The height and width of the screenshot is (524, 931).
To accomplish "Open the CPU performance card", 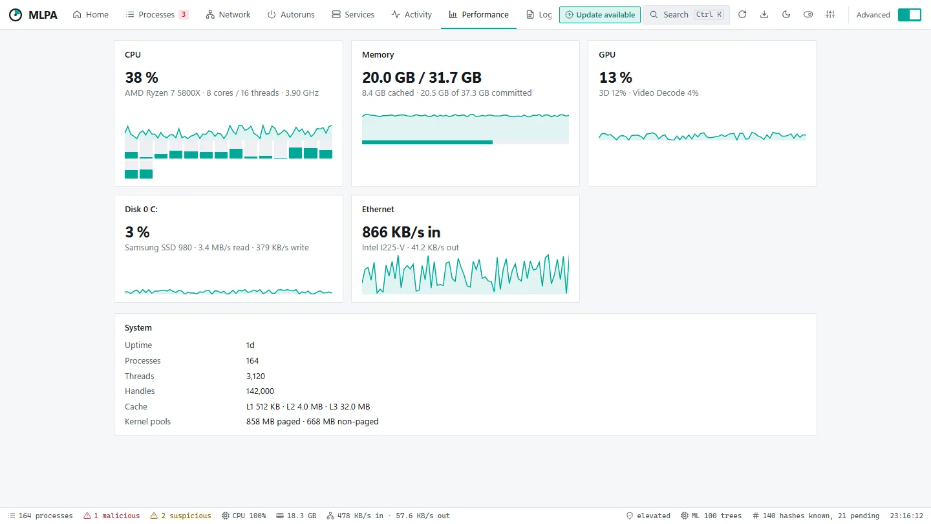I will tap(228, 114).
